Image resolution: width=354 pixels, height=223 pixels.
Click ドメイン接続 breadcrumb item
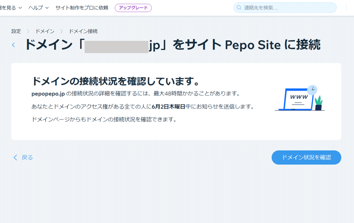pyautogui.click(x=83, y=31)
